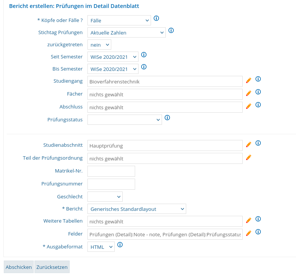Focus the Matrikel-Nr. input box

point(111,171)
